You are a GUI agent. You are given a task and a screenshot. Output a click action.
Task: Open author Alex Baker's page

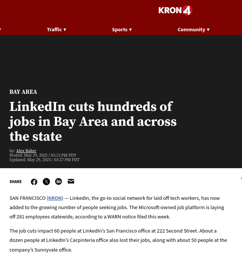pyautogui.click(x=26, y=151)
